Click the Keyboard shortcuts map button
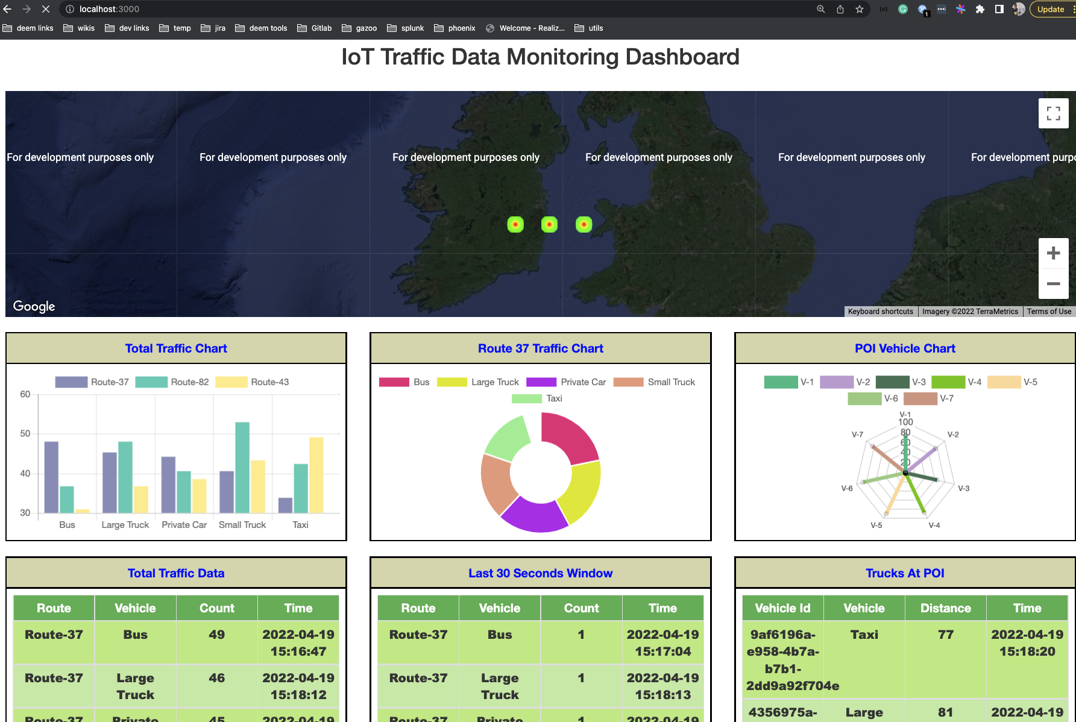This screenshot has width=1076, height=722. click(x=880, y=312)
